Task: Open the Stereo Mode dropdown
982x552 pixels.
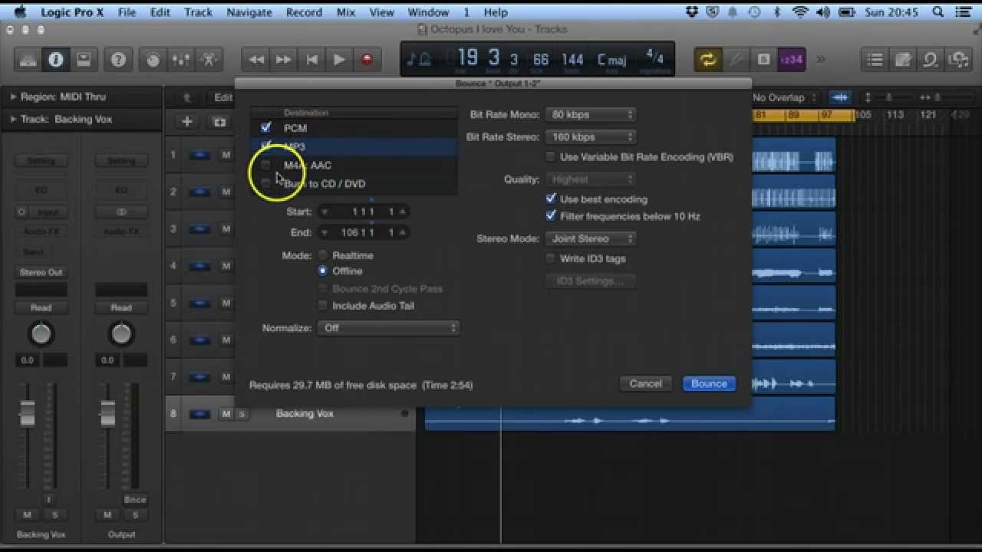Action: [591, 238]
